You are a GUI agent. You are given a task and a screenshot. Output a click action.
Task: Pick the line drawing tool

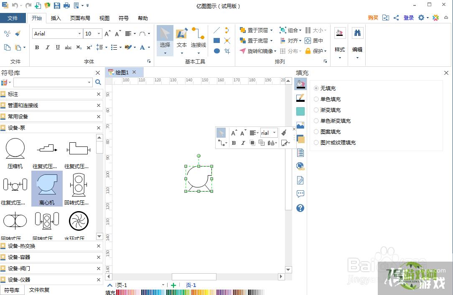coord(216,30)
